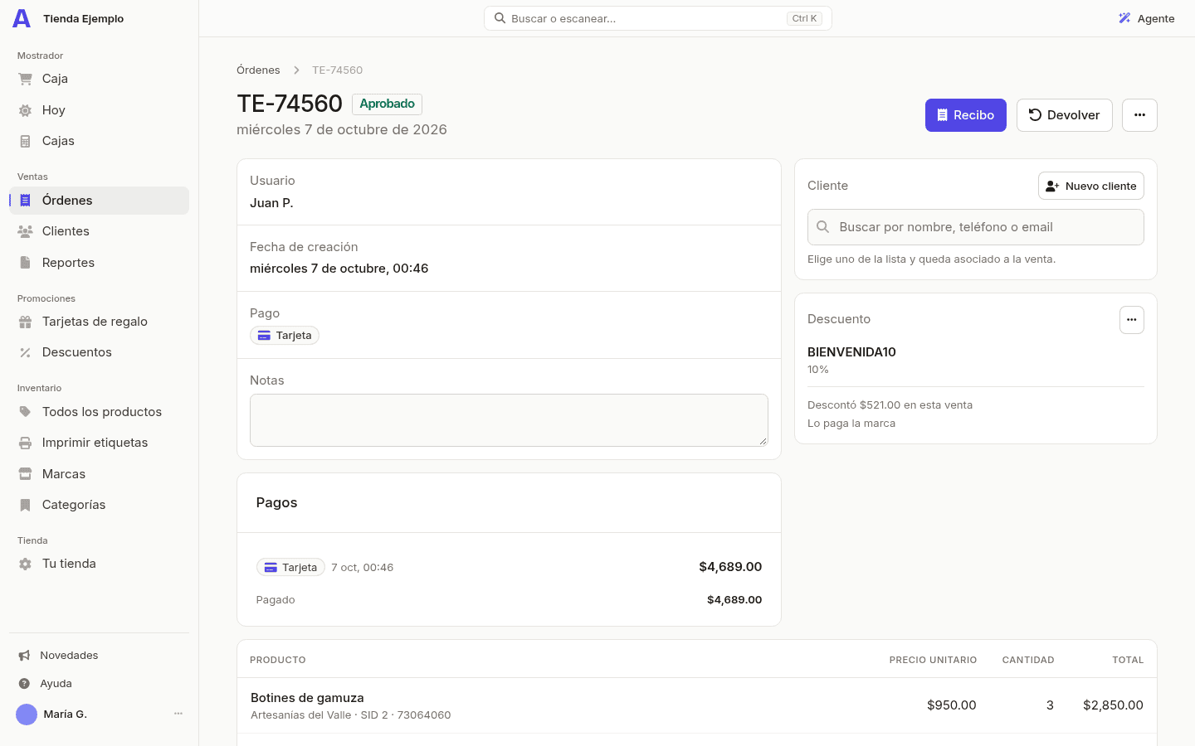Click the Ayuda question mark icon
The image size is (1195, 746).
point(24,684)
